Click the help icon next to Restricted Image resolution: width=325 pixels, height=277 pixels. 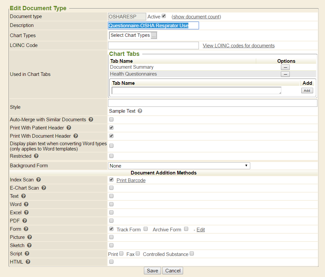click(x=36, y=156)
